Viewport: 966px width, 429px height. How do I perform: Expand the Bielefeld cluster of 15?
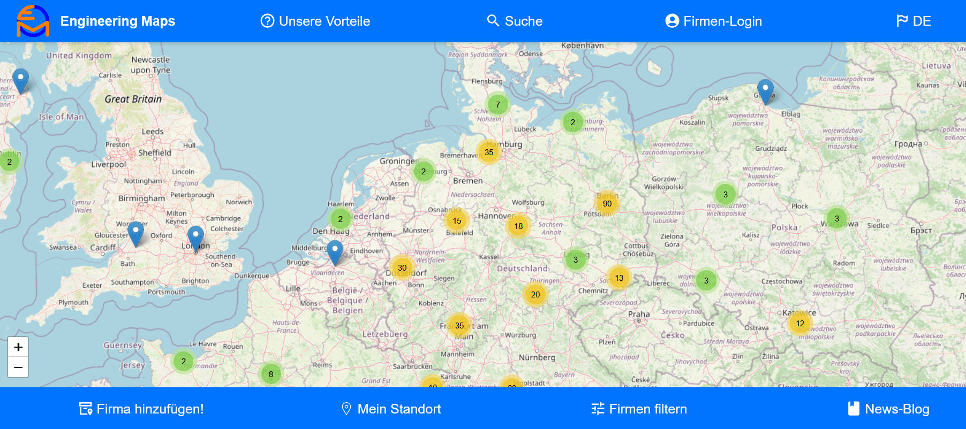point(457,221)
